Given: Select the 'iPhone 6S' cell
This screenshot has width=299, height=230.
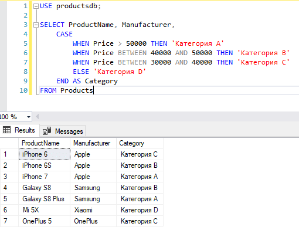Looking at the screenshot, I should tap(45, 165).
